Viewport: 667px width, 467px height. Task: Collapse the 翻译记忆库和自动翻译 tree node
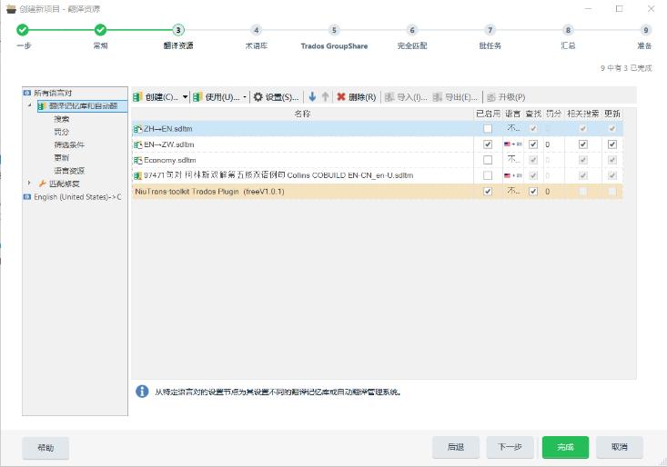pyautogui.click(x=29, y=104)
